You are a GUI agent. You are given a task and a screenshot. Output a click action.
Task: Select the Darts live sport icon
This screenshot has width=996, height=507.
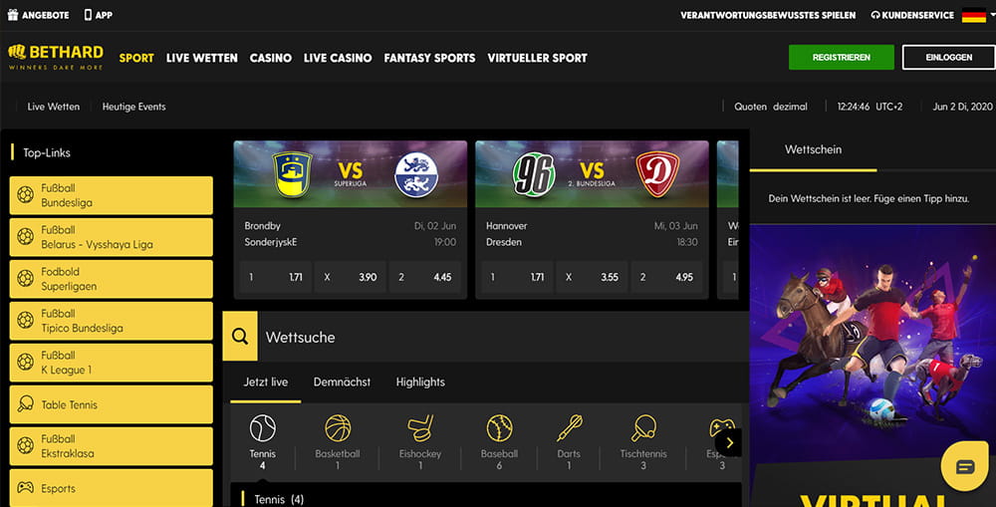[569, 428]
